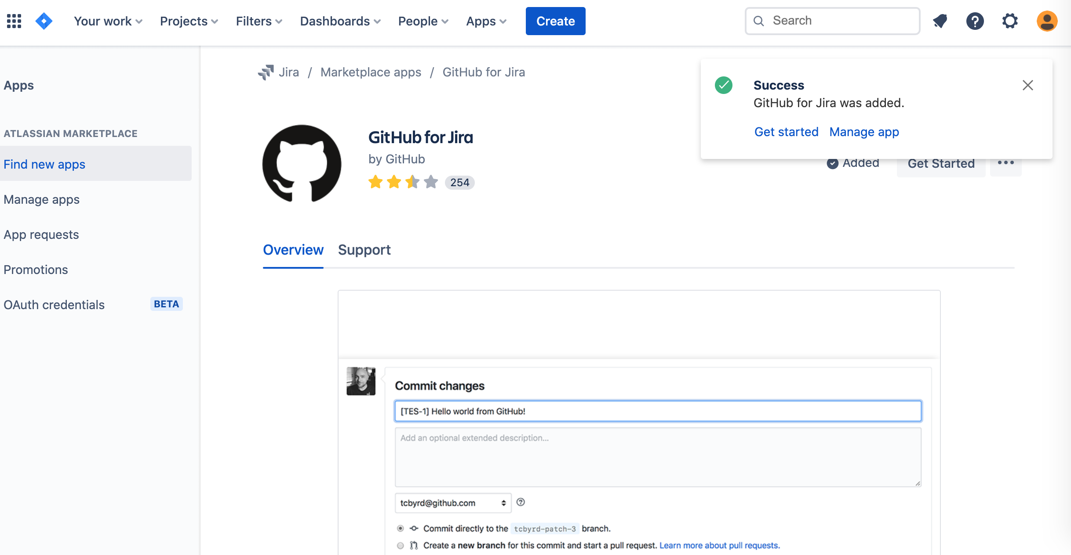Switch to the Support tab
The height and width of the screenshot is (555, 1071).
[x=364, y=250]
